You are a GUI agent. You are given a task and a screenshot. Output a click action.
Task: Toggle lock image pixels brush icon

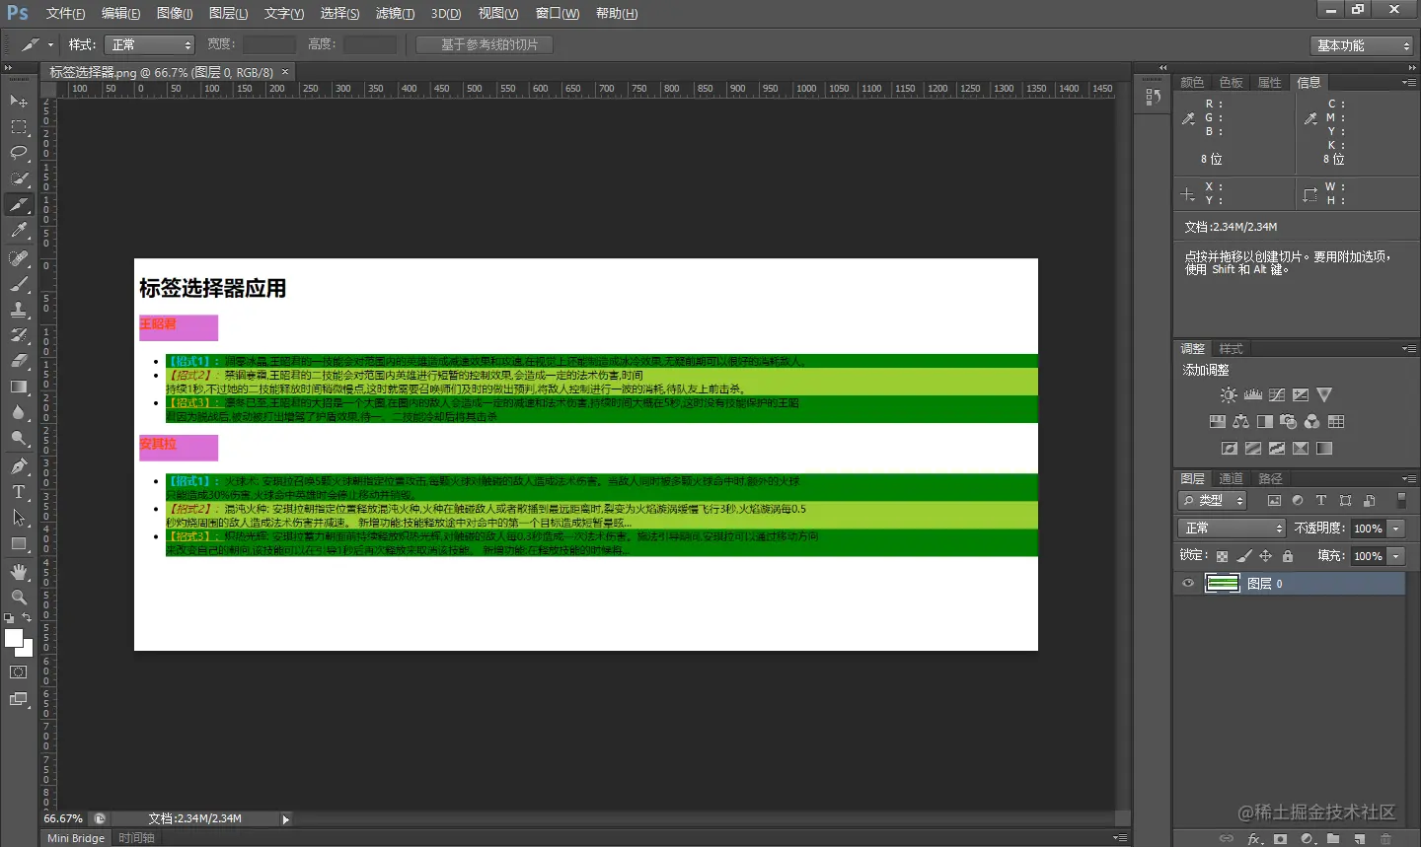click(x=1244, y=556)
